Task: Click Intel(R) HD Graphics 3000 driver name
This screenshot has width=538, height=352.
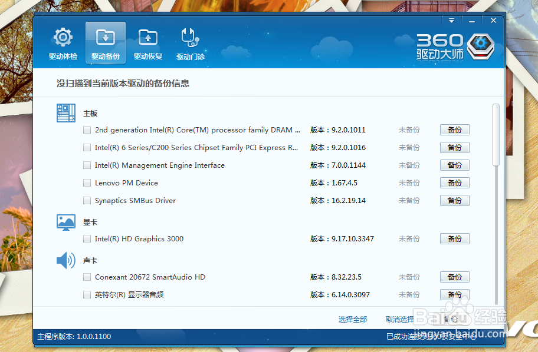Action: 139,238
